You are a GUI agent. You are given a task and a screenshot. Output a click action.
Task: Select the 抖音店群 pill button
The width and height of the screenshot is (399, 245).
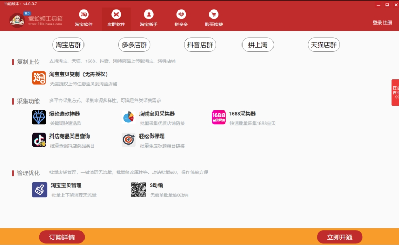[200, 45]
